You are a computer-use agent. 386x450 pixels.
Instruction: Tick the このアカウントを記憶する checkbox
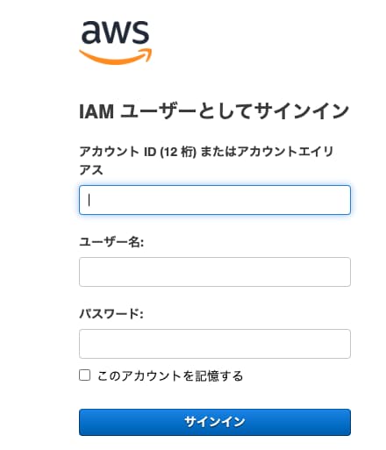[85, 375]
